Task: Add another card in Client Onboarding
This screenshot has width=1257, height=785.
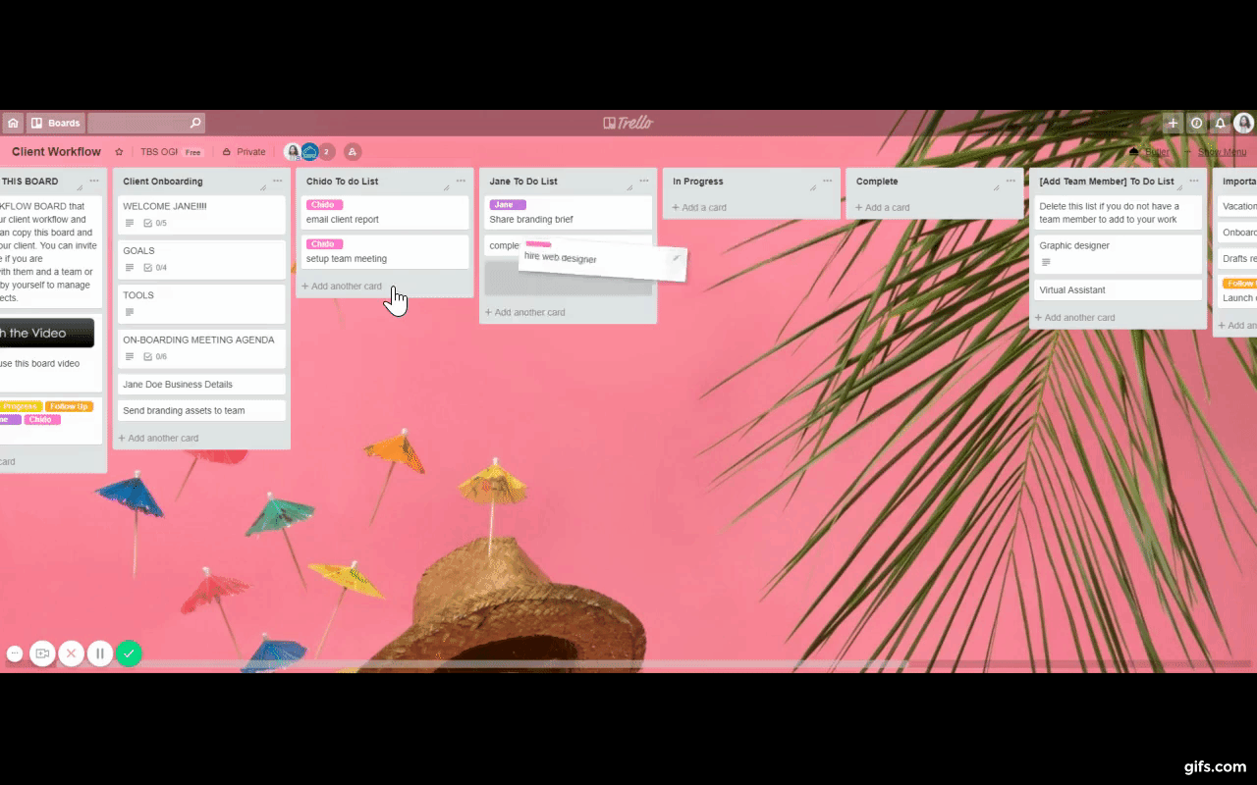Action: pyautogui.click(x=158, y=438)
